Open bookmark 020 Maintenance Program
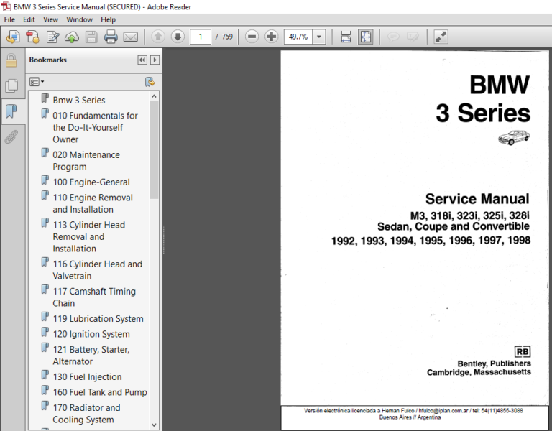 click(x=86, y=161)
